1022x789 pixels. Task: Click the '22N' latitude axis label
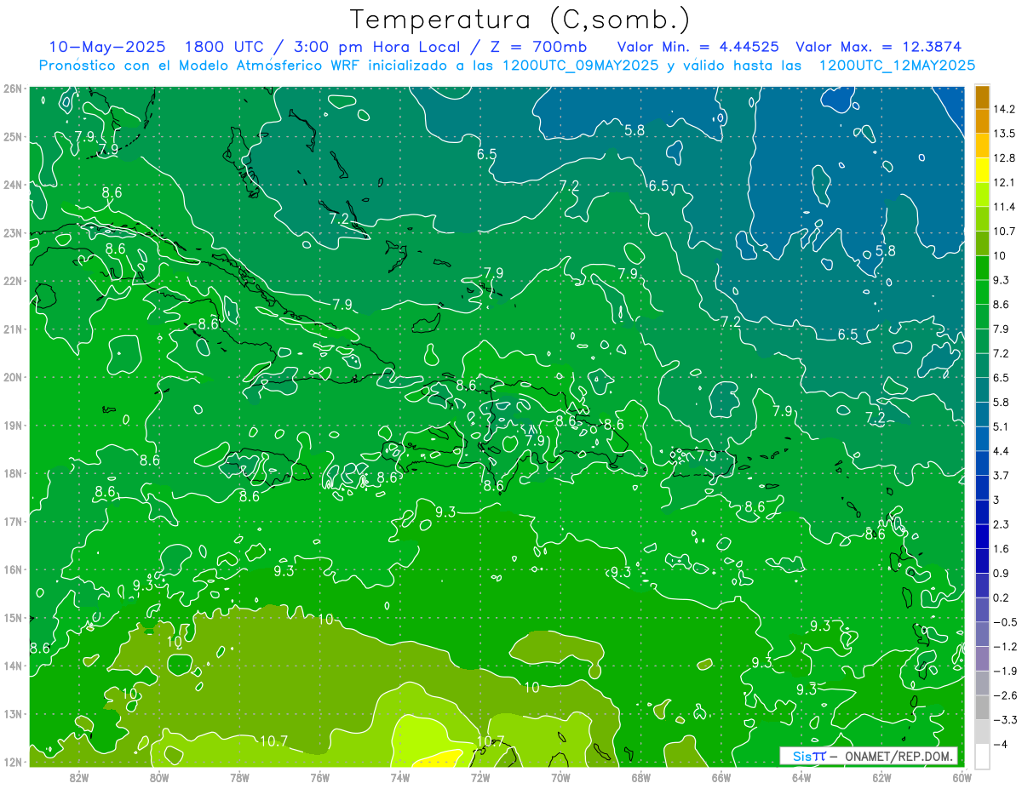pyautogui.click(x=13, y=280)
